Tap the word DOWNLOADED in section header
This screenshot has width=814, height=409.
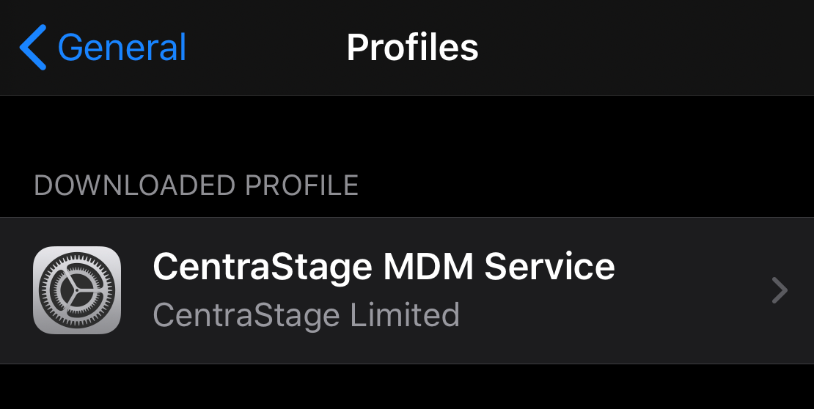134,185
